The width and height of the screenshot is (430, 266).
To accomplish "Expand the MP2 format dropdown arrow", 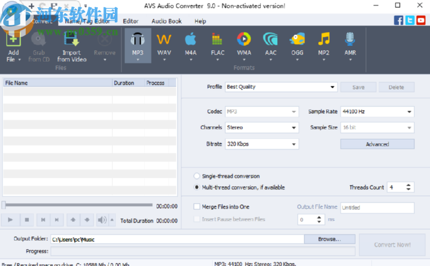I will click(x=324, y=60).
